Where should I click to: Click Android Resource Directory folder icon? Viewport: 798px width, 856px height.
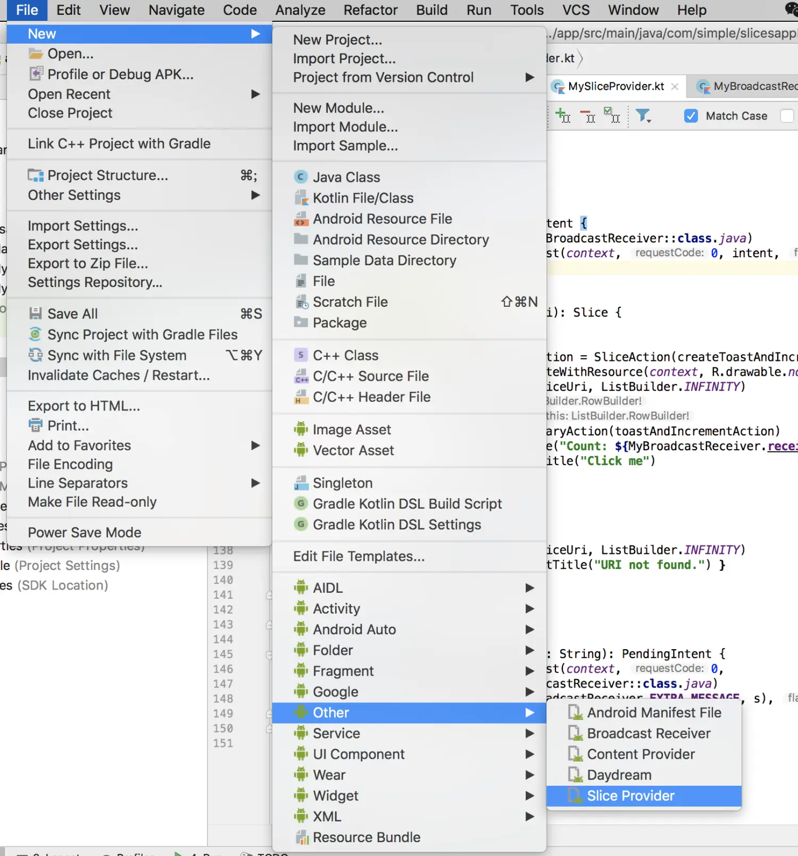[x=301, y=239]
